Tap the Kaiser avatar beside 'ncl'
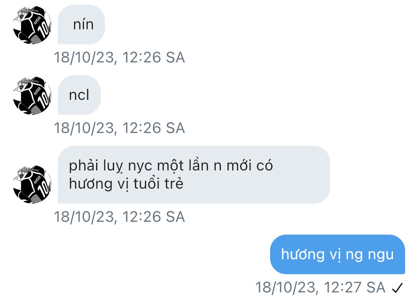418x307 pixels. pyautogui.click(x=32, y=96)
